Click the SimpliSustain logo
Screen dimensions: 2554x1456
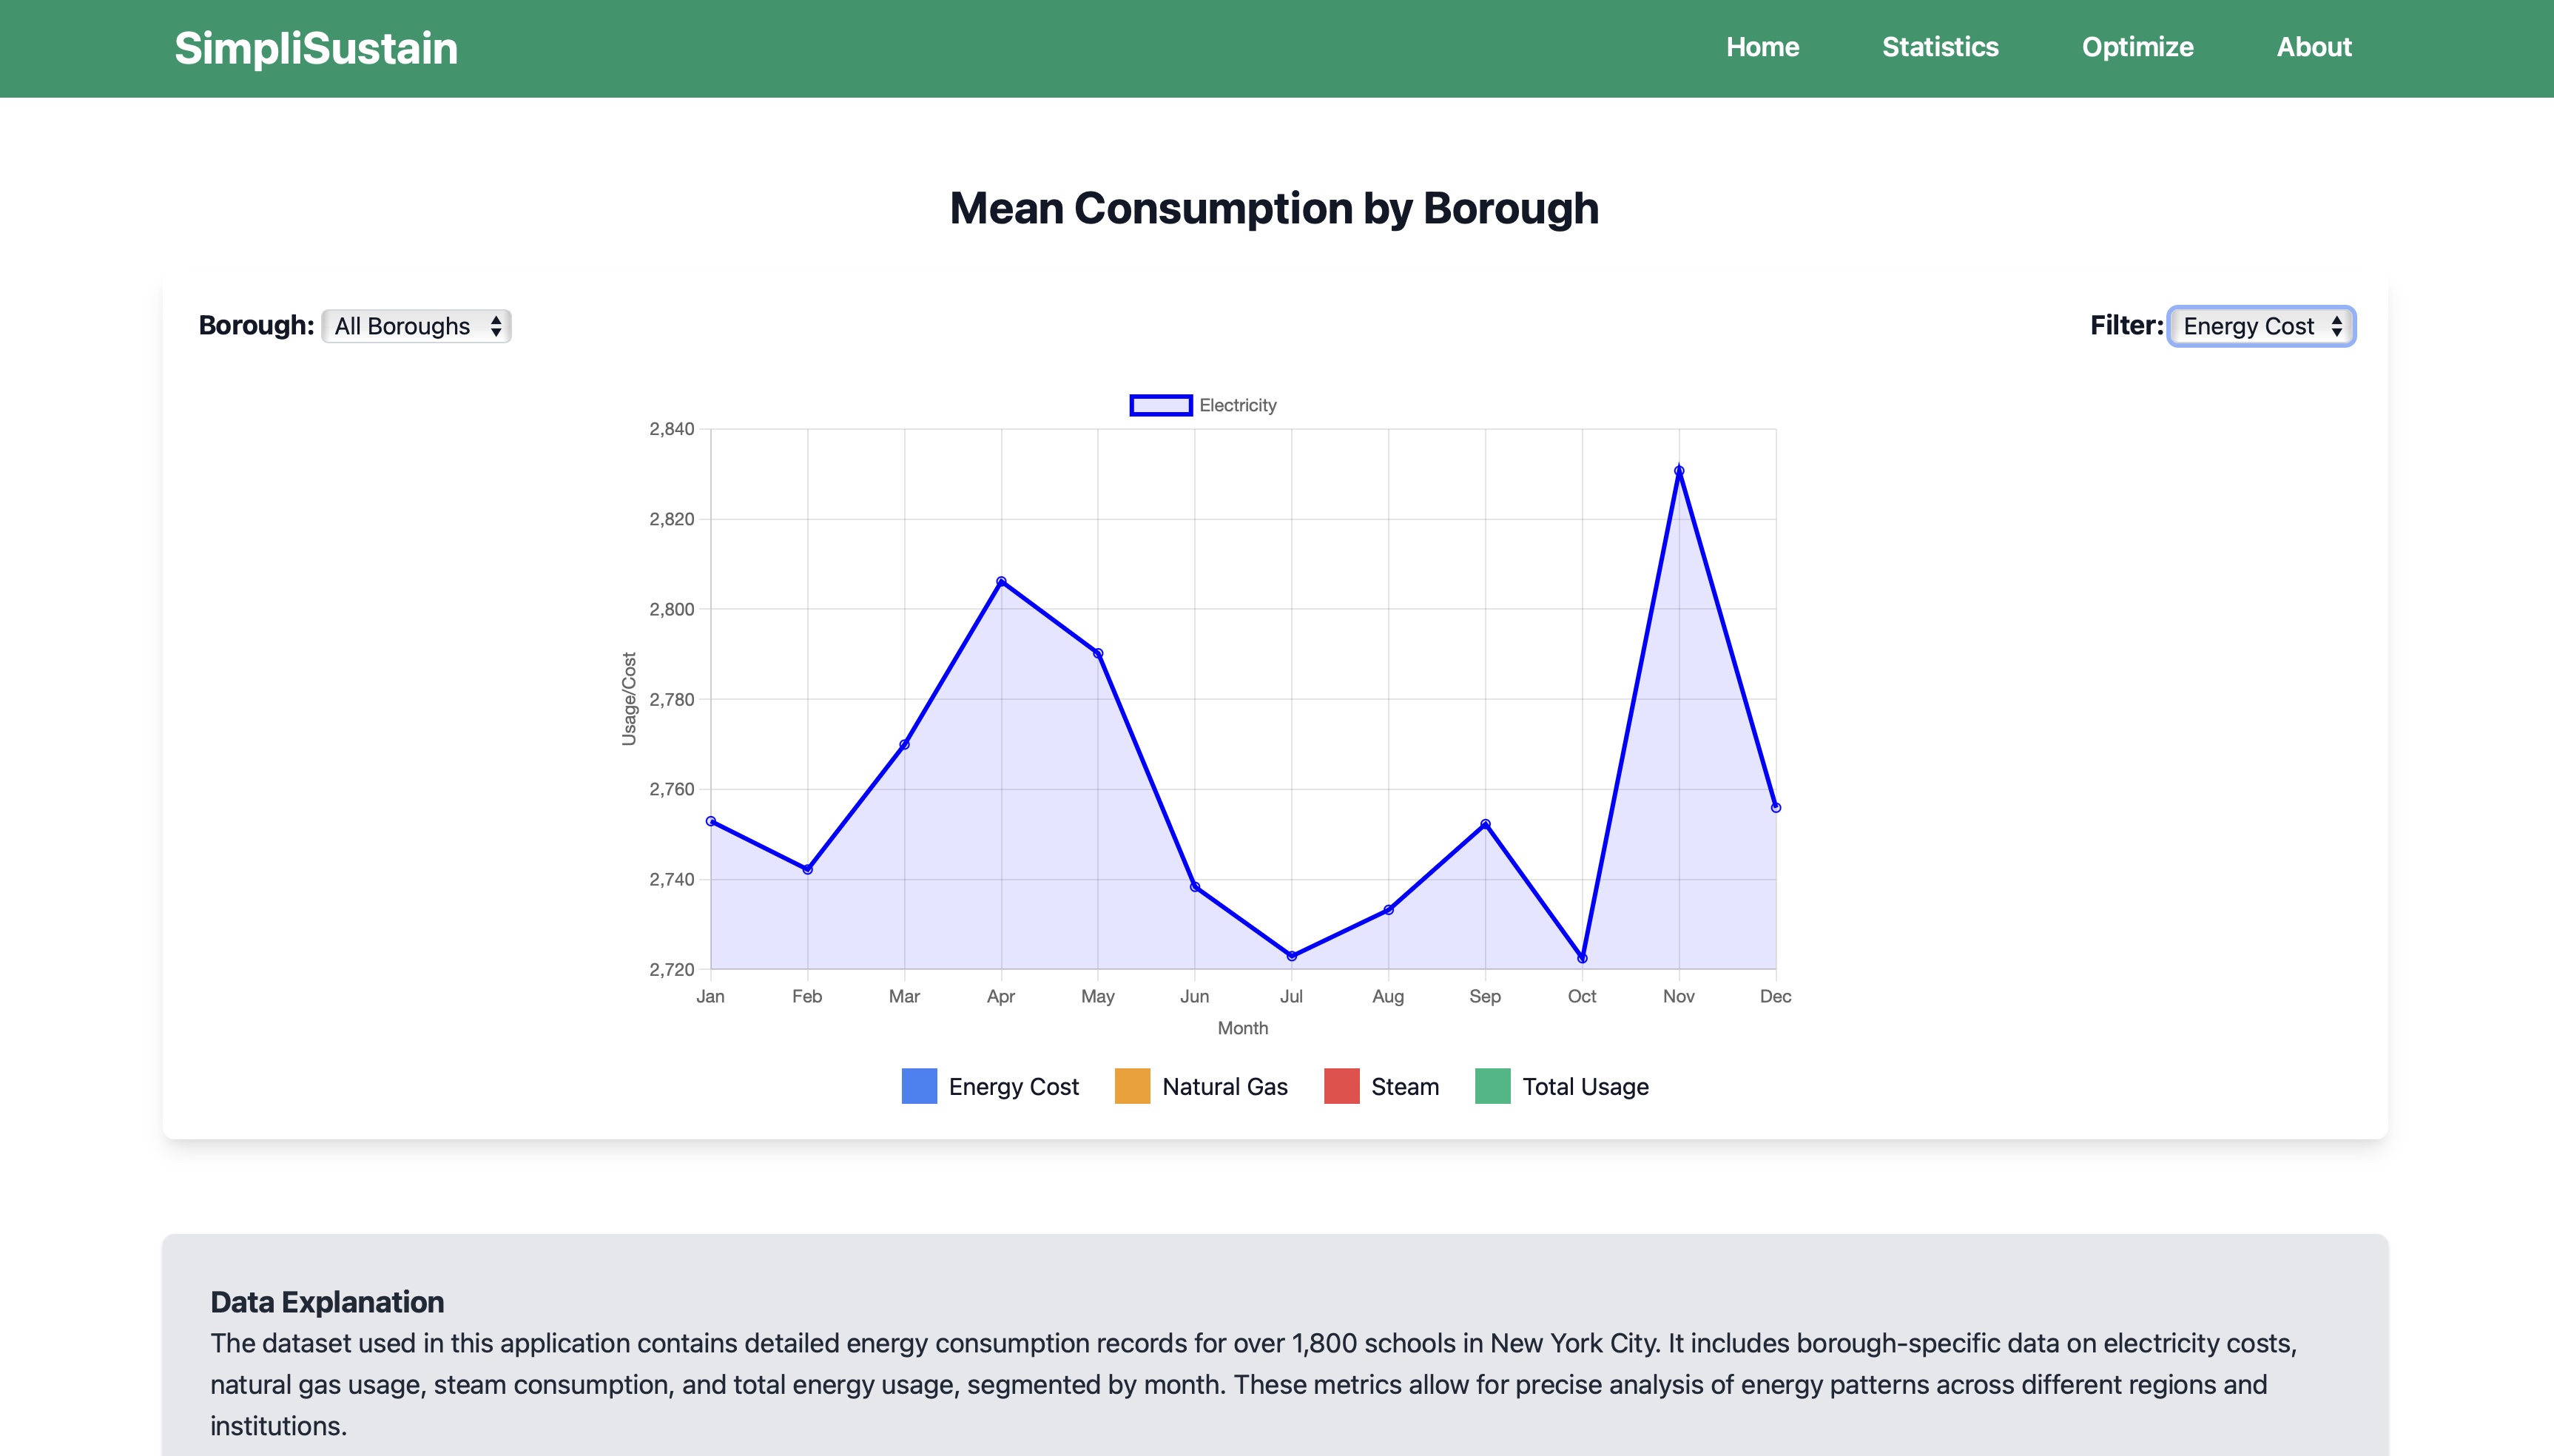point(316,48)
